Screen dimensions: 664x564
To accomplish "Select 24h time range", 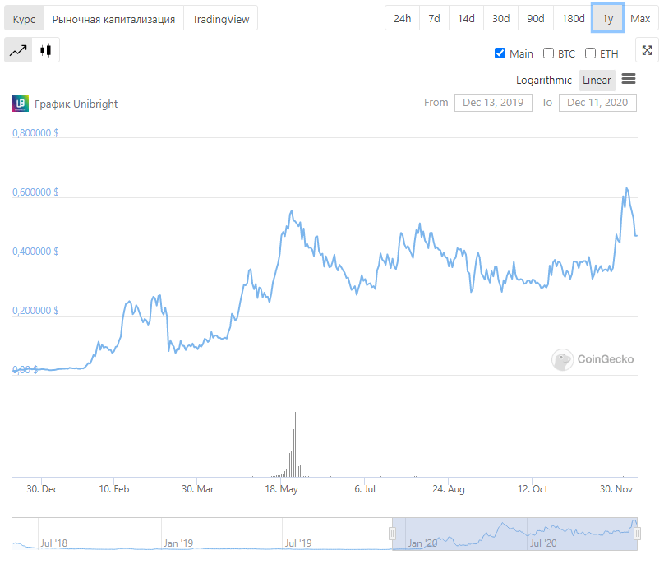I will pos(403,18).
